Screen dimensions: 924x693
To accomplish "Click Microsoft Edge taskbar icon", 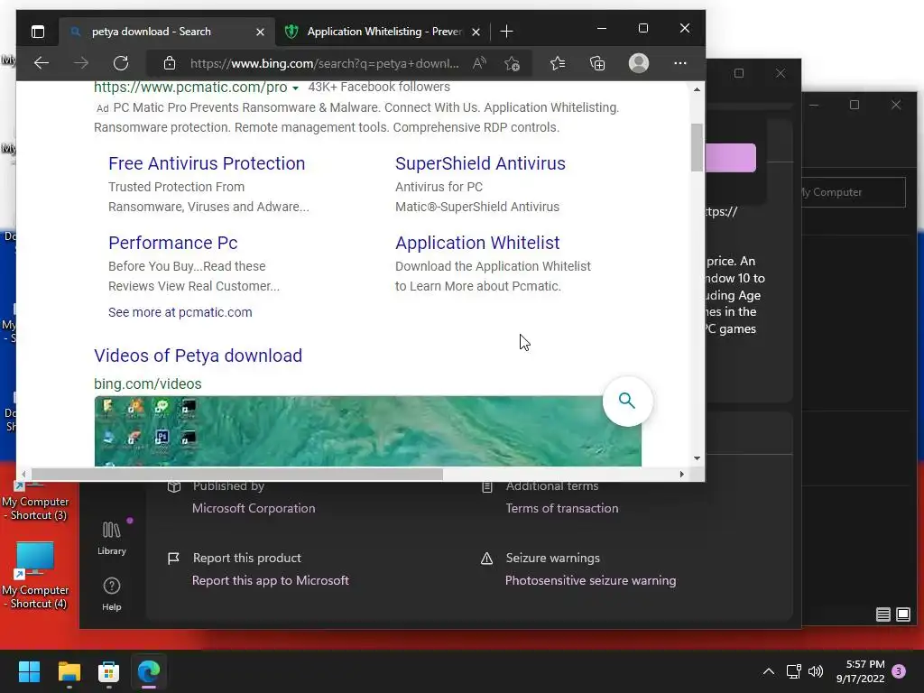I will tap(149, 671).
